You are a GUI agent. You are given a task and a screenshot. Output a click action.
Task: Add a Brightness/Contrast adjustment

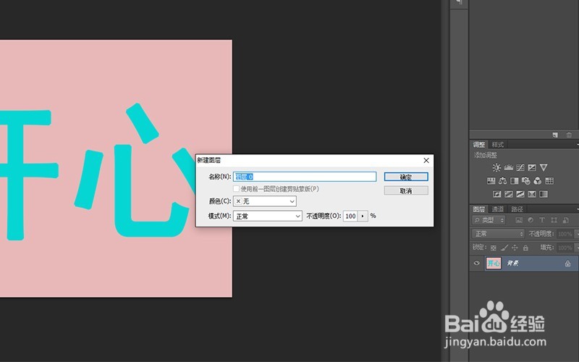496,168
